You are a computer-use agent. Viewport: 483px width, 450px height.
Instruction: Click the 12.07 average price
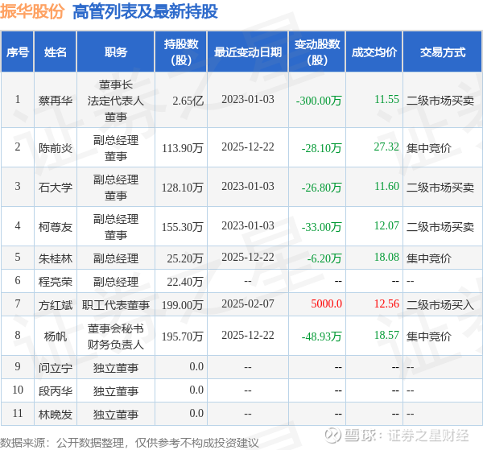pos(386,225)
